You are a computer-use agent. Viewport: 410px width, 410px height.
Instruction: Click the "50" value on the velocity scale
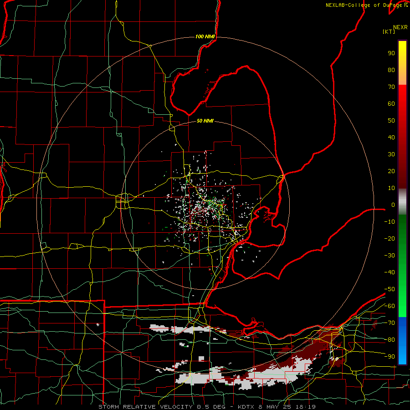point(391,121)
